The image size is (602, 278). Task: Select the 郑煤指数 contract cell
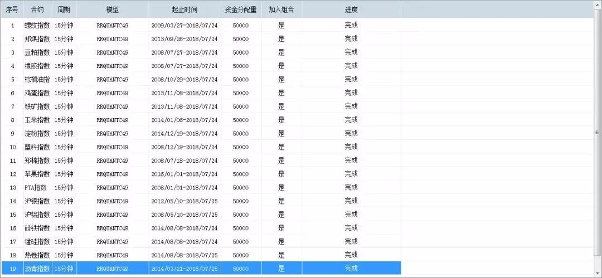tap(38, 39)
